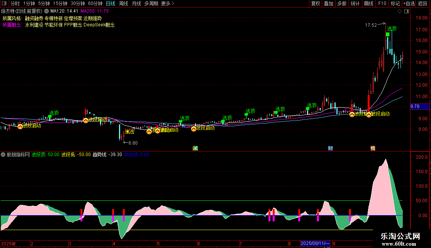Click the February 逃顶 green square marker
This screenshot has width=431, height=248.
coord(50,117)
